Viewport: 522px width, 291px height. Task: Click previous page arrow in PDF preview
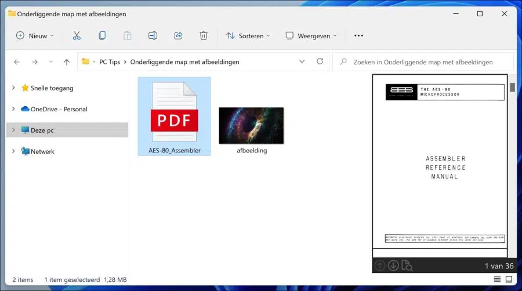click(380, 265)
